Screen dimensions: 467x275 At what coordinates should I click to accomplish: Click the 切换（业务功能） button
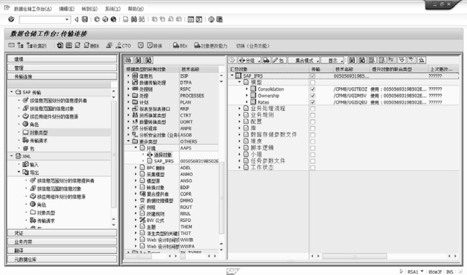tap(253, 46)
